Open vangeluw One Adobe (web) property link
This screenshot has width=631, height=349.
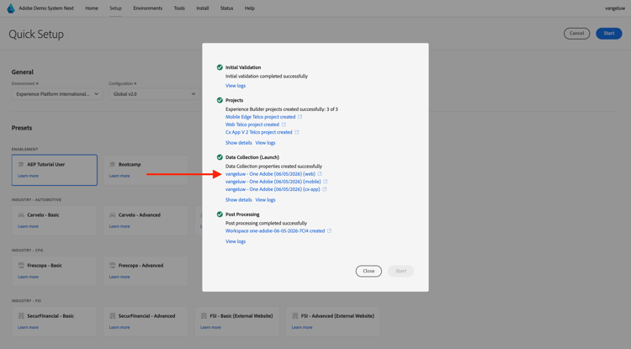[270, 174]
